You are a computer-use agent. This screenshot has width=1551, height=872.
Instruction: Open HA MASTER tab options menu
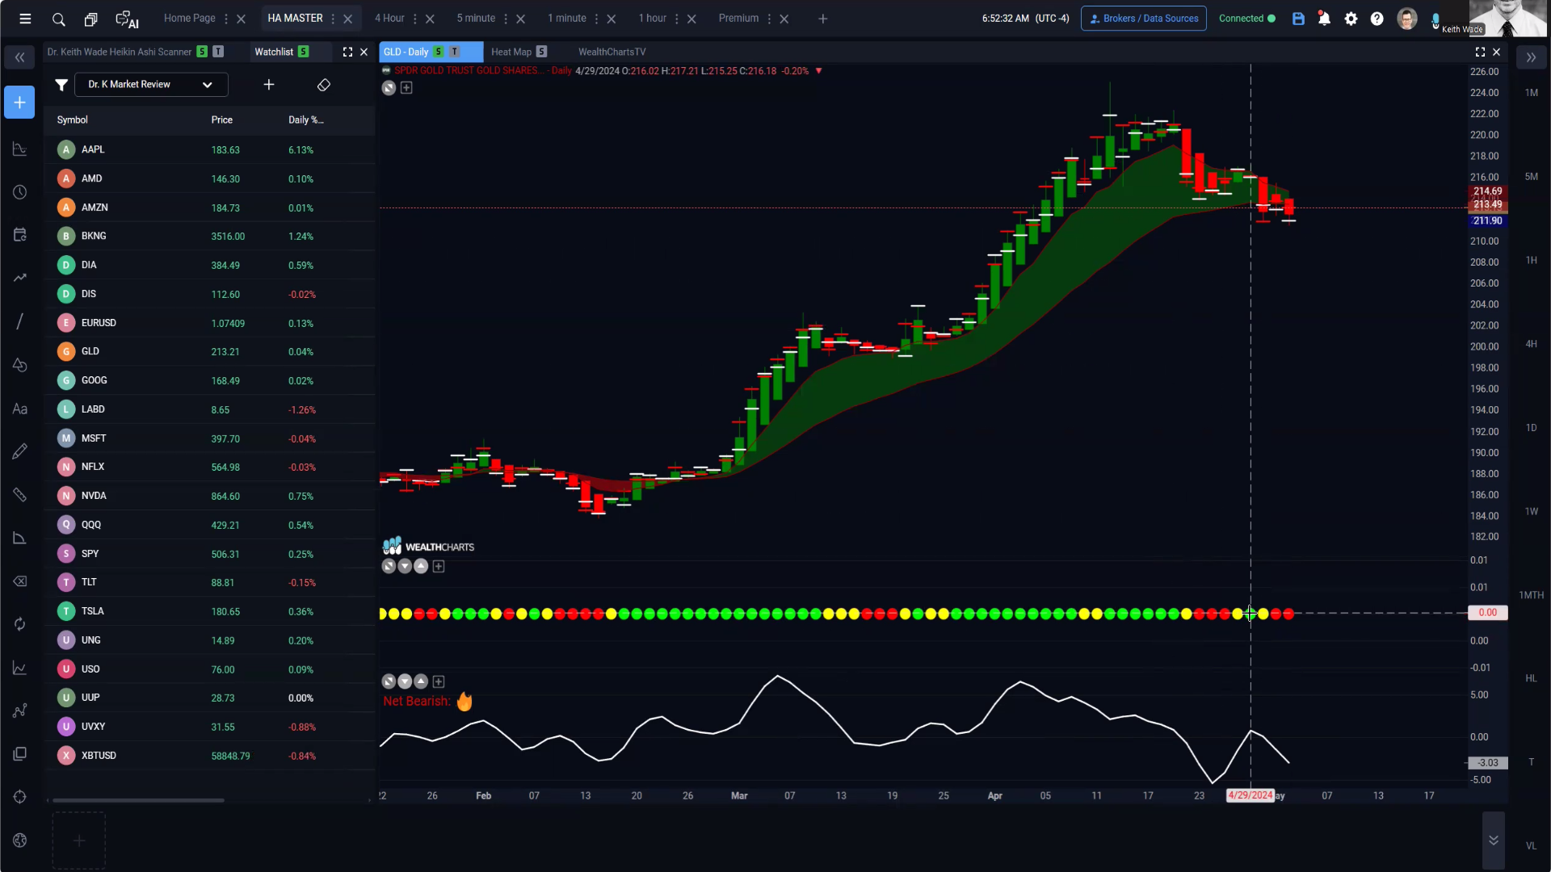(x=333, y=19)
